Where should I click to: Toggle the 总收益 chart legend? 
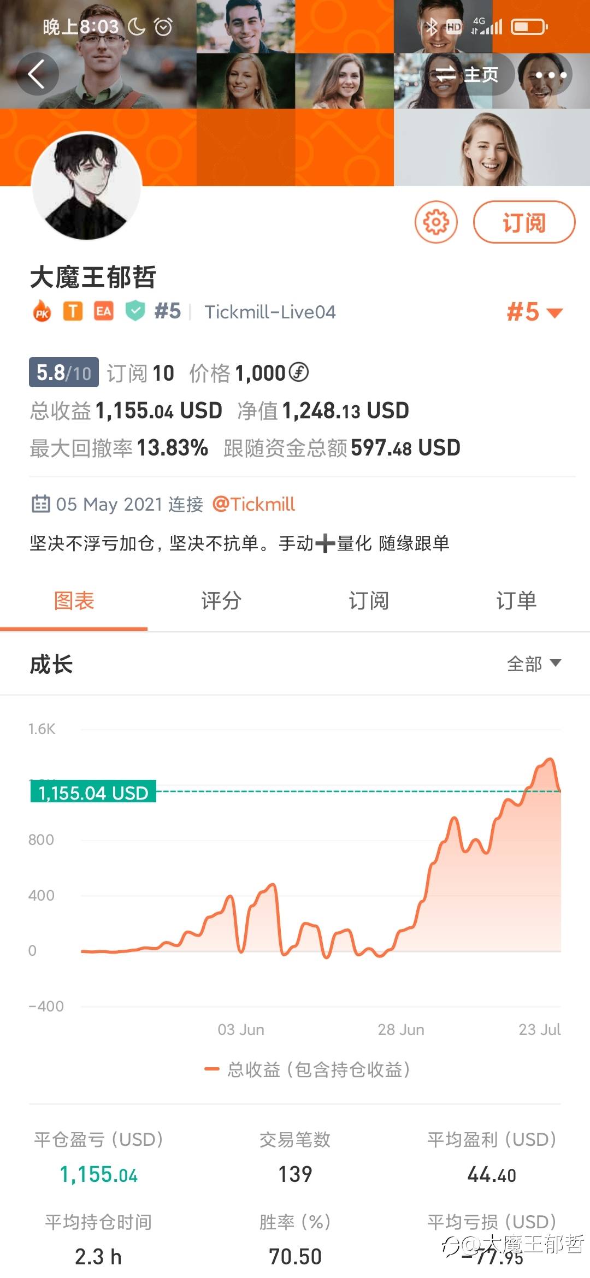coord(308,1069)
